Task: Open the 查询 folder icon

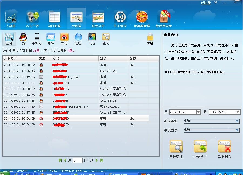Action: coord(106,39)
